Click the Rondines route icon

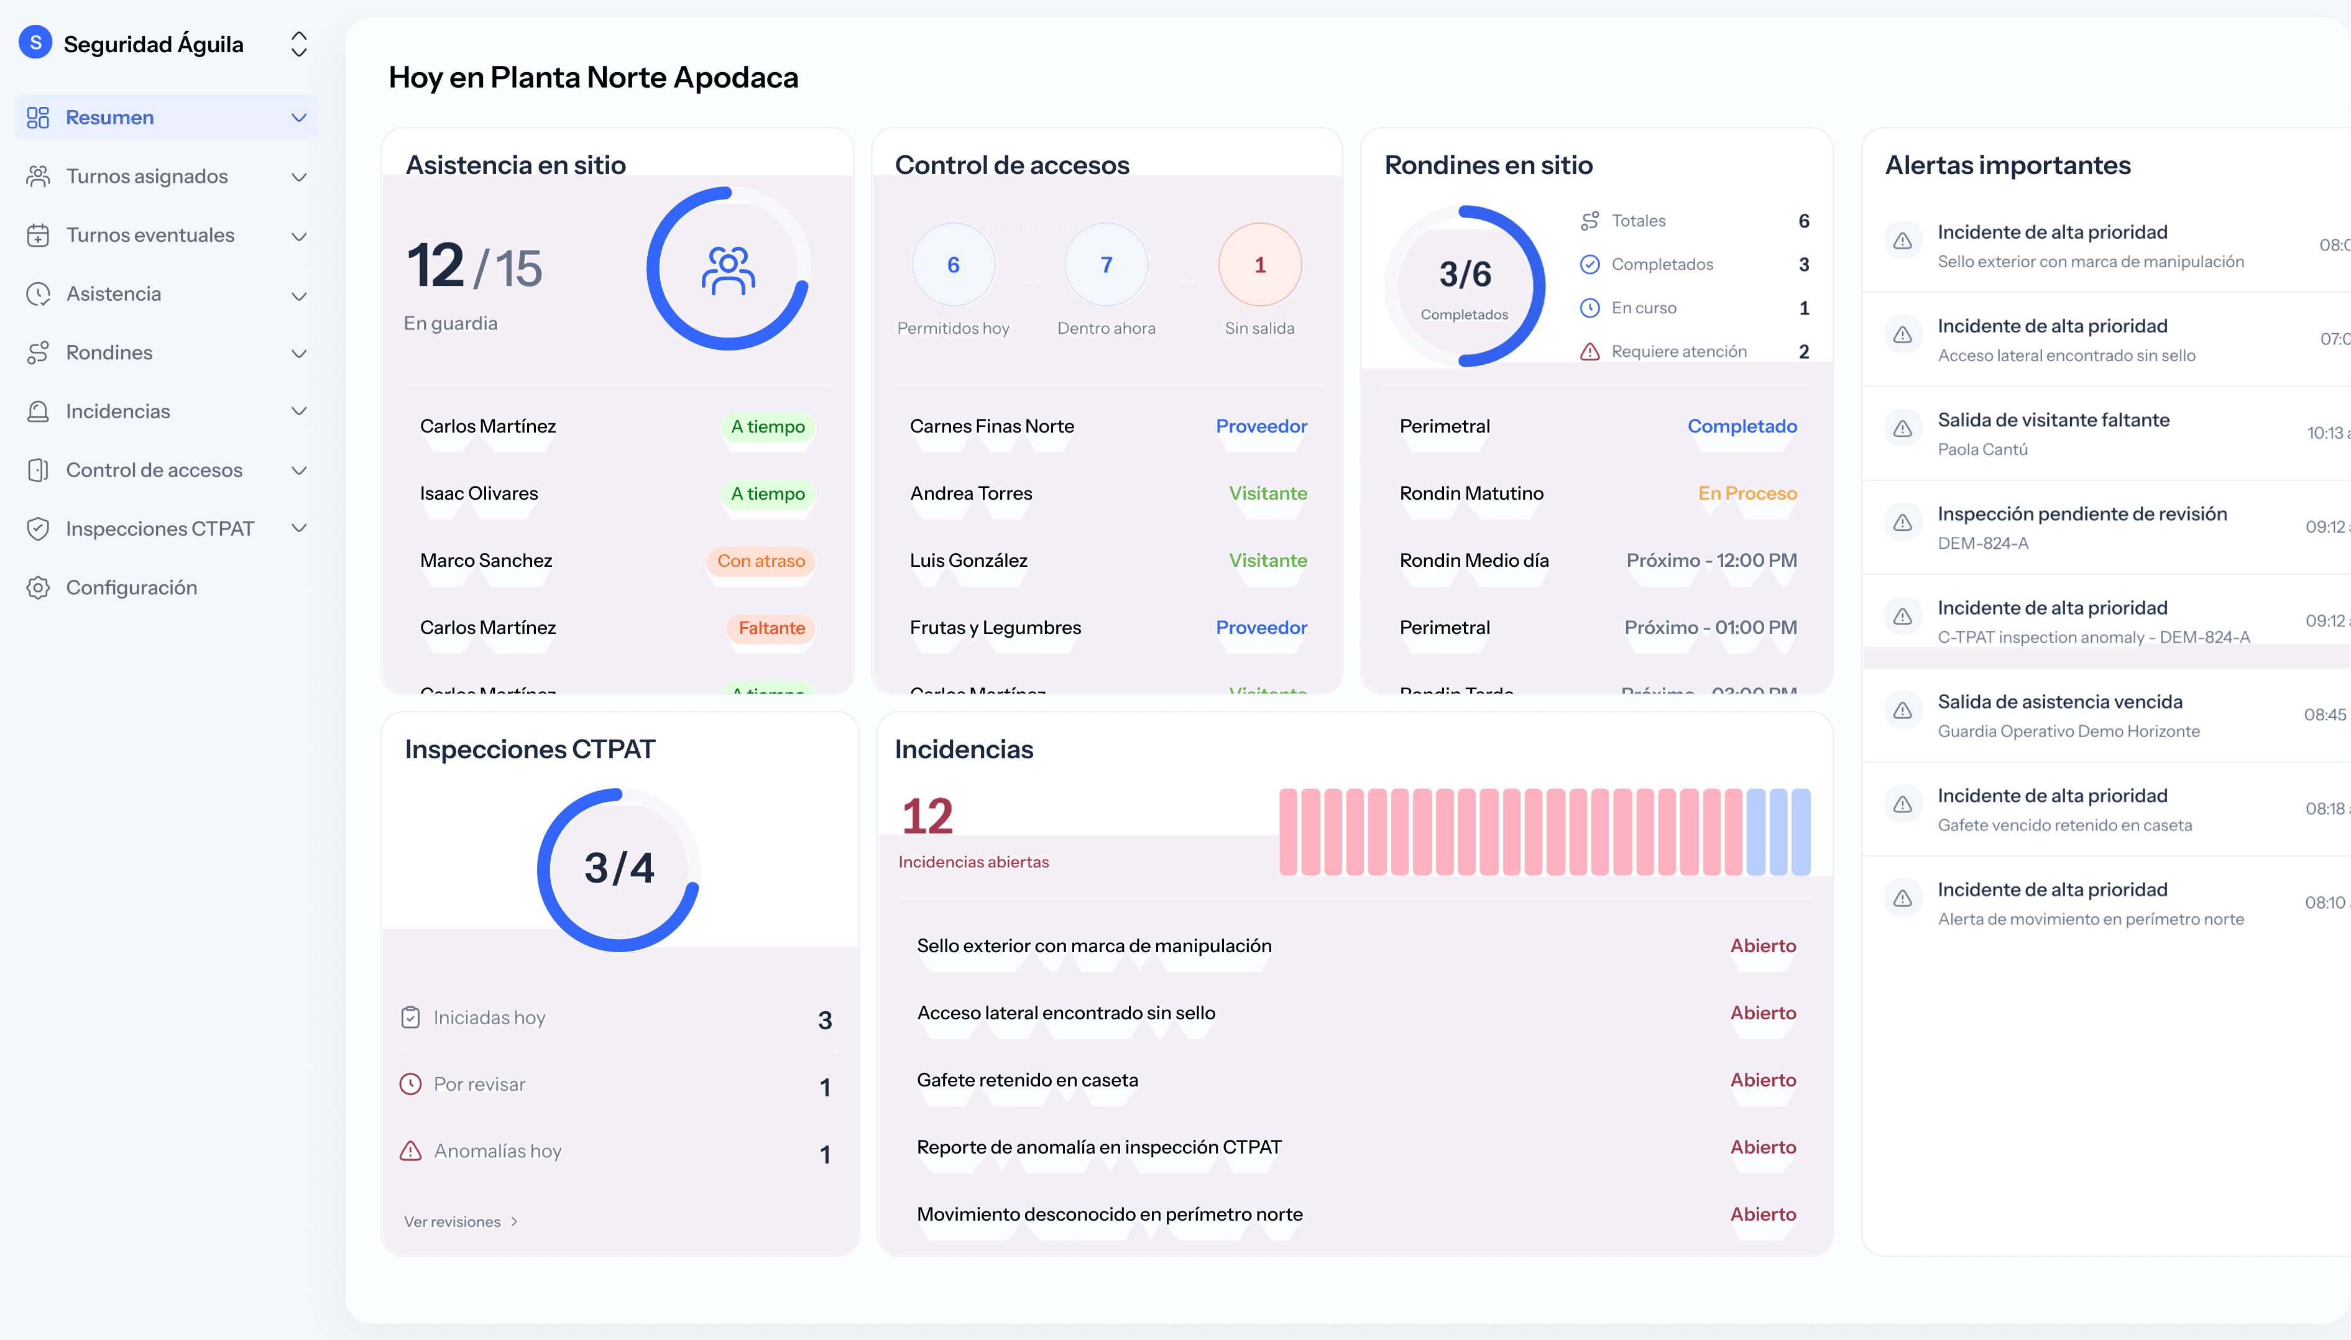point(38,352)
